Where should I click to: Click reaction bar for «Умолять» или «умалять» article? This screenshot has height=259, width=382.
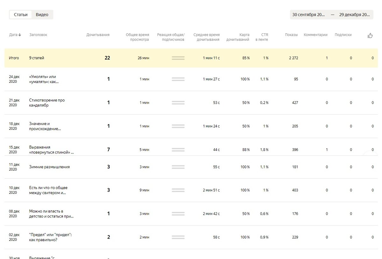tap(178, 79)
